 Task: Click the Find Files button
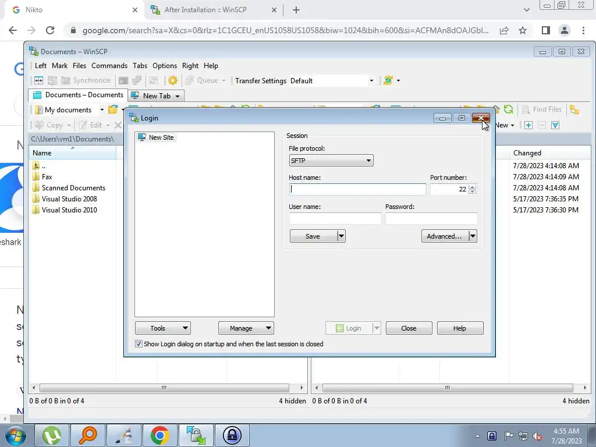542,109
